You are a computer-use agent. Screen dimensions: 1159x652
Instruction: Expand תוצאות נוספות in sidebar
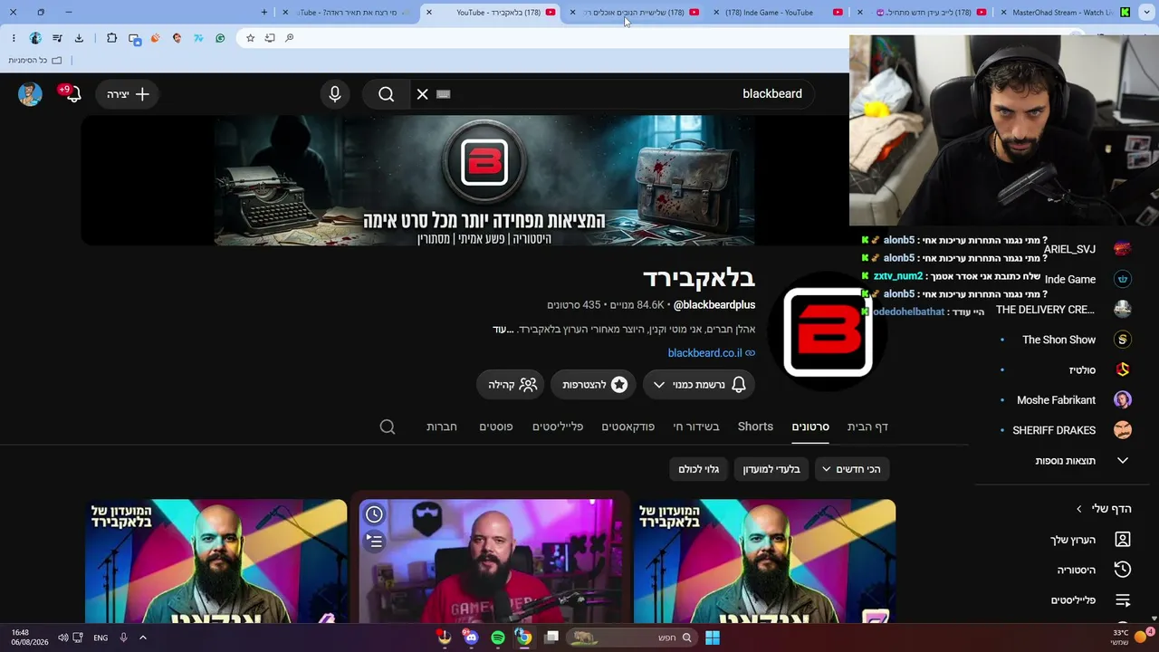(x=1066, y=461)
